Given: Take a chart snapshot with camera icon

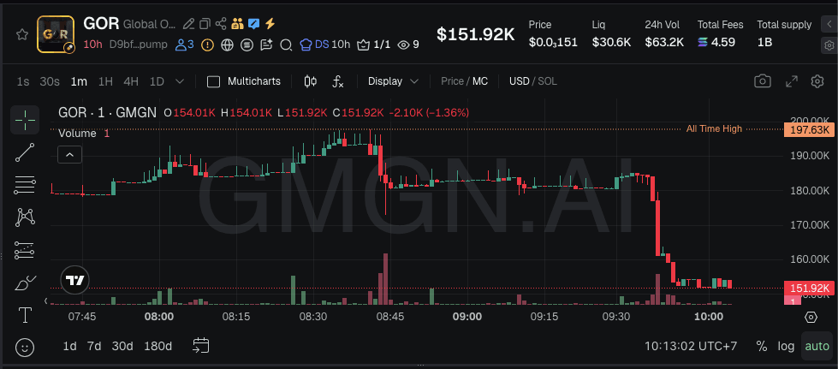Looking at the screenshot, I should pyautogui.click(x=762, y=81).
